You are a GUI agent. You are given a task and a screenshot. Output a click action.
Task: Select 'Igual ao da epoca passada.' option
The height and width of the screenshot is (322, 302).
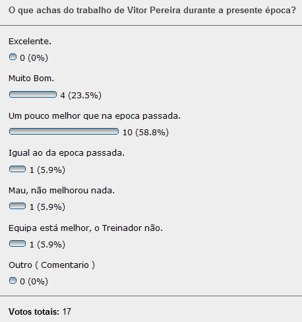67,153
